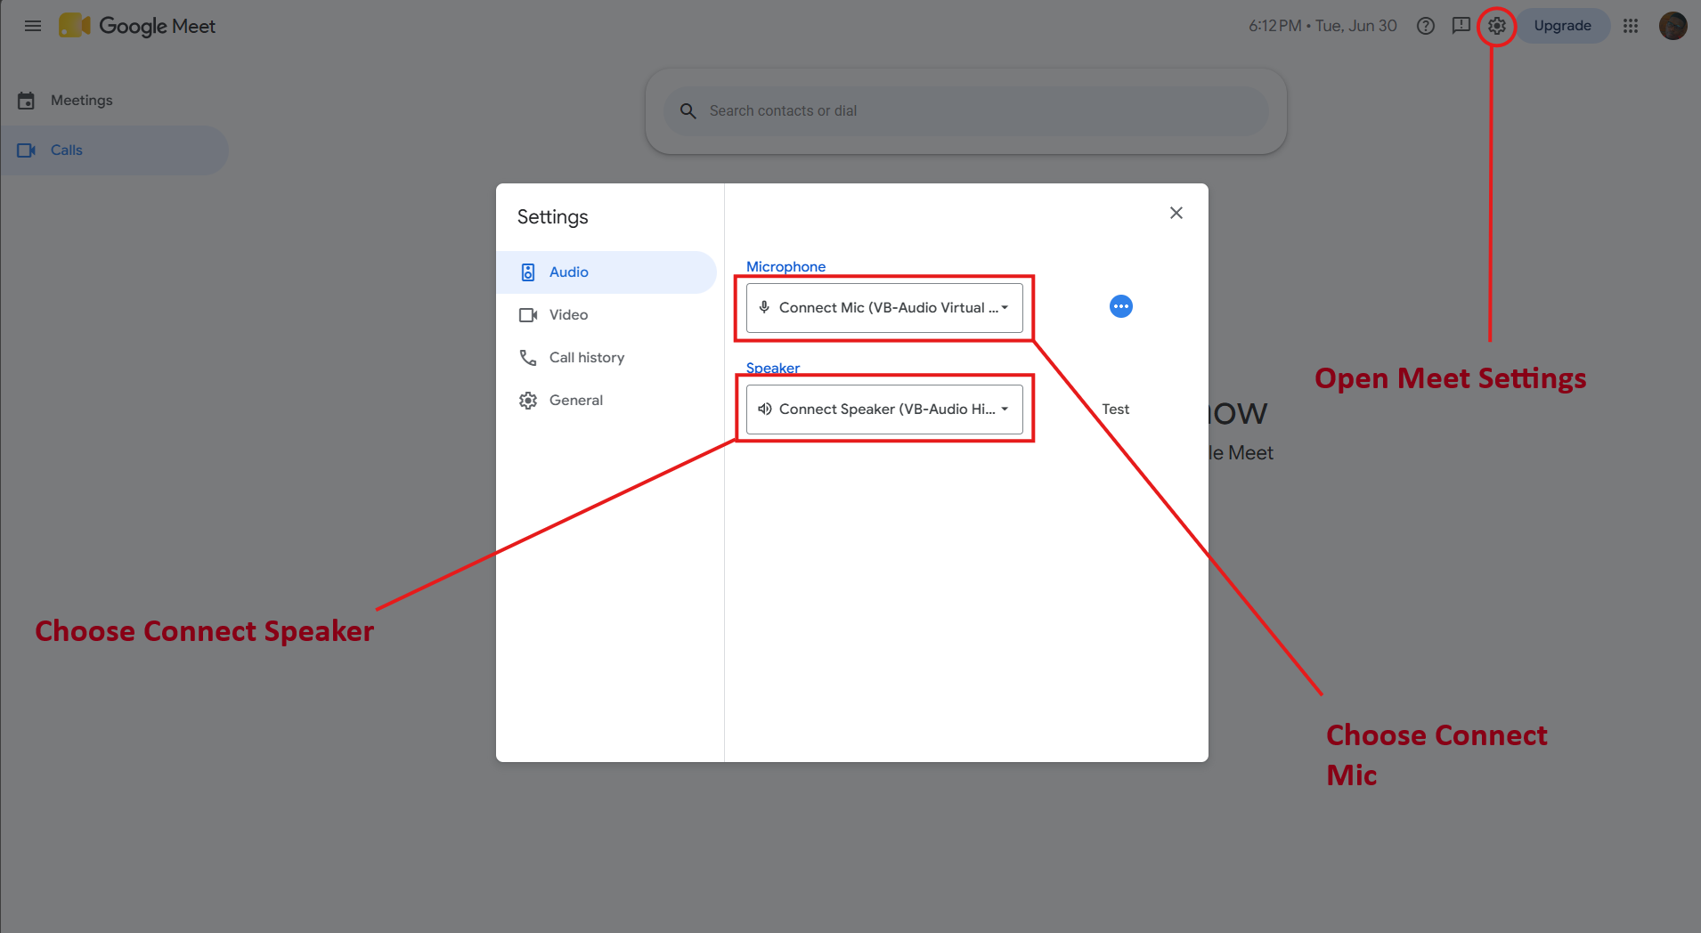This screenshot has height=933, width=1701.
Task: Open the Google apps grid
Action: [x=1631, y=26]
